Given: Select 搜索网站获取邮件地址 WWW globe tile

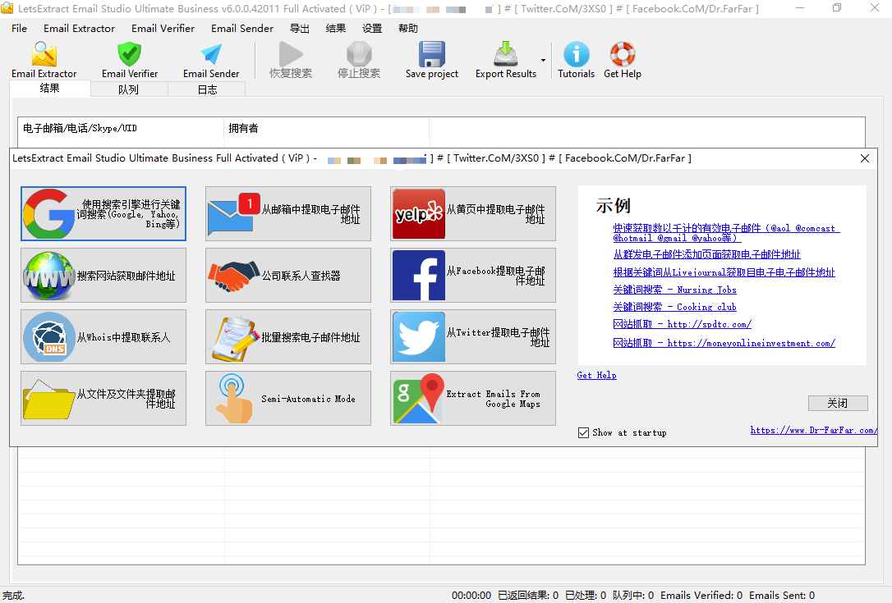Looking at the screenshot, I should click(103, 275).
